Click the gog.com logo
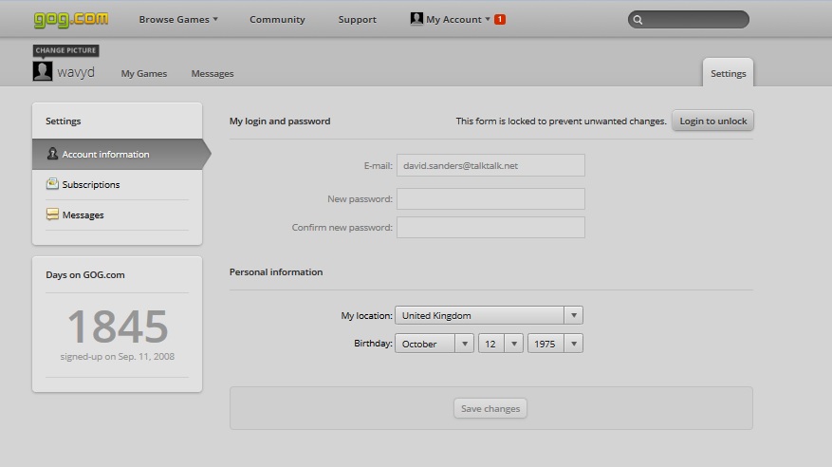 pyautogui.click(x=71, y=20)
